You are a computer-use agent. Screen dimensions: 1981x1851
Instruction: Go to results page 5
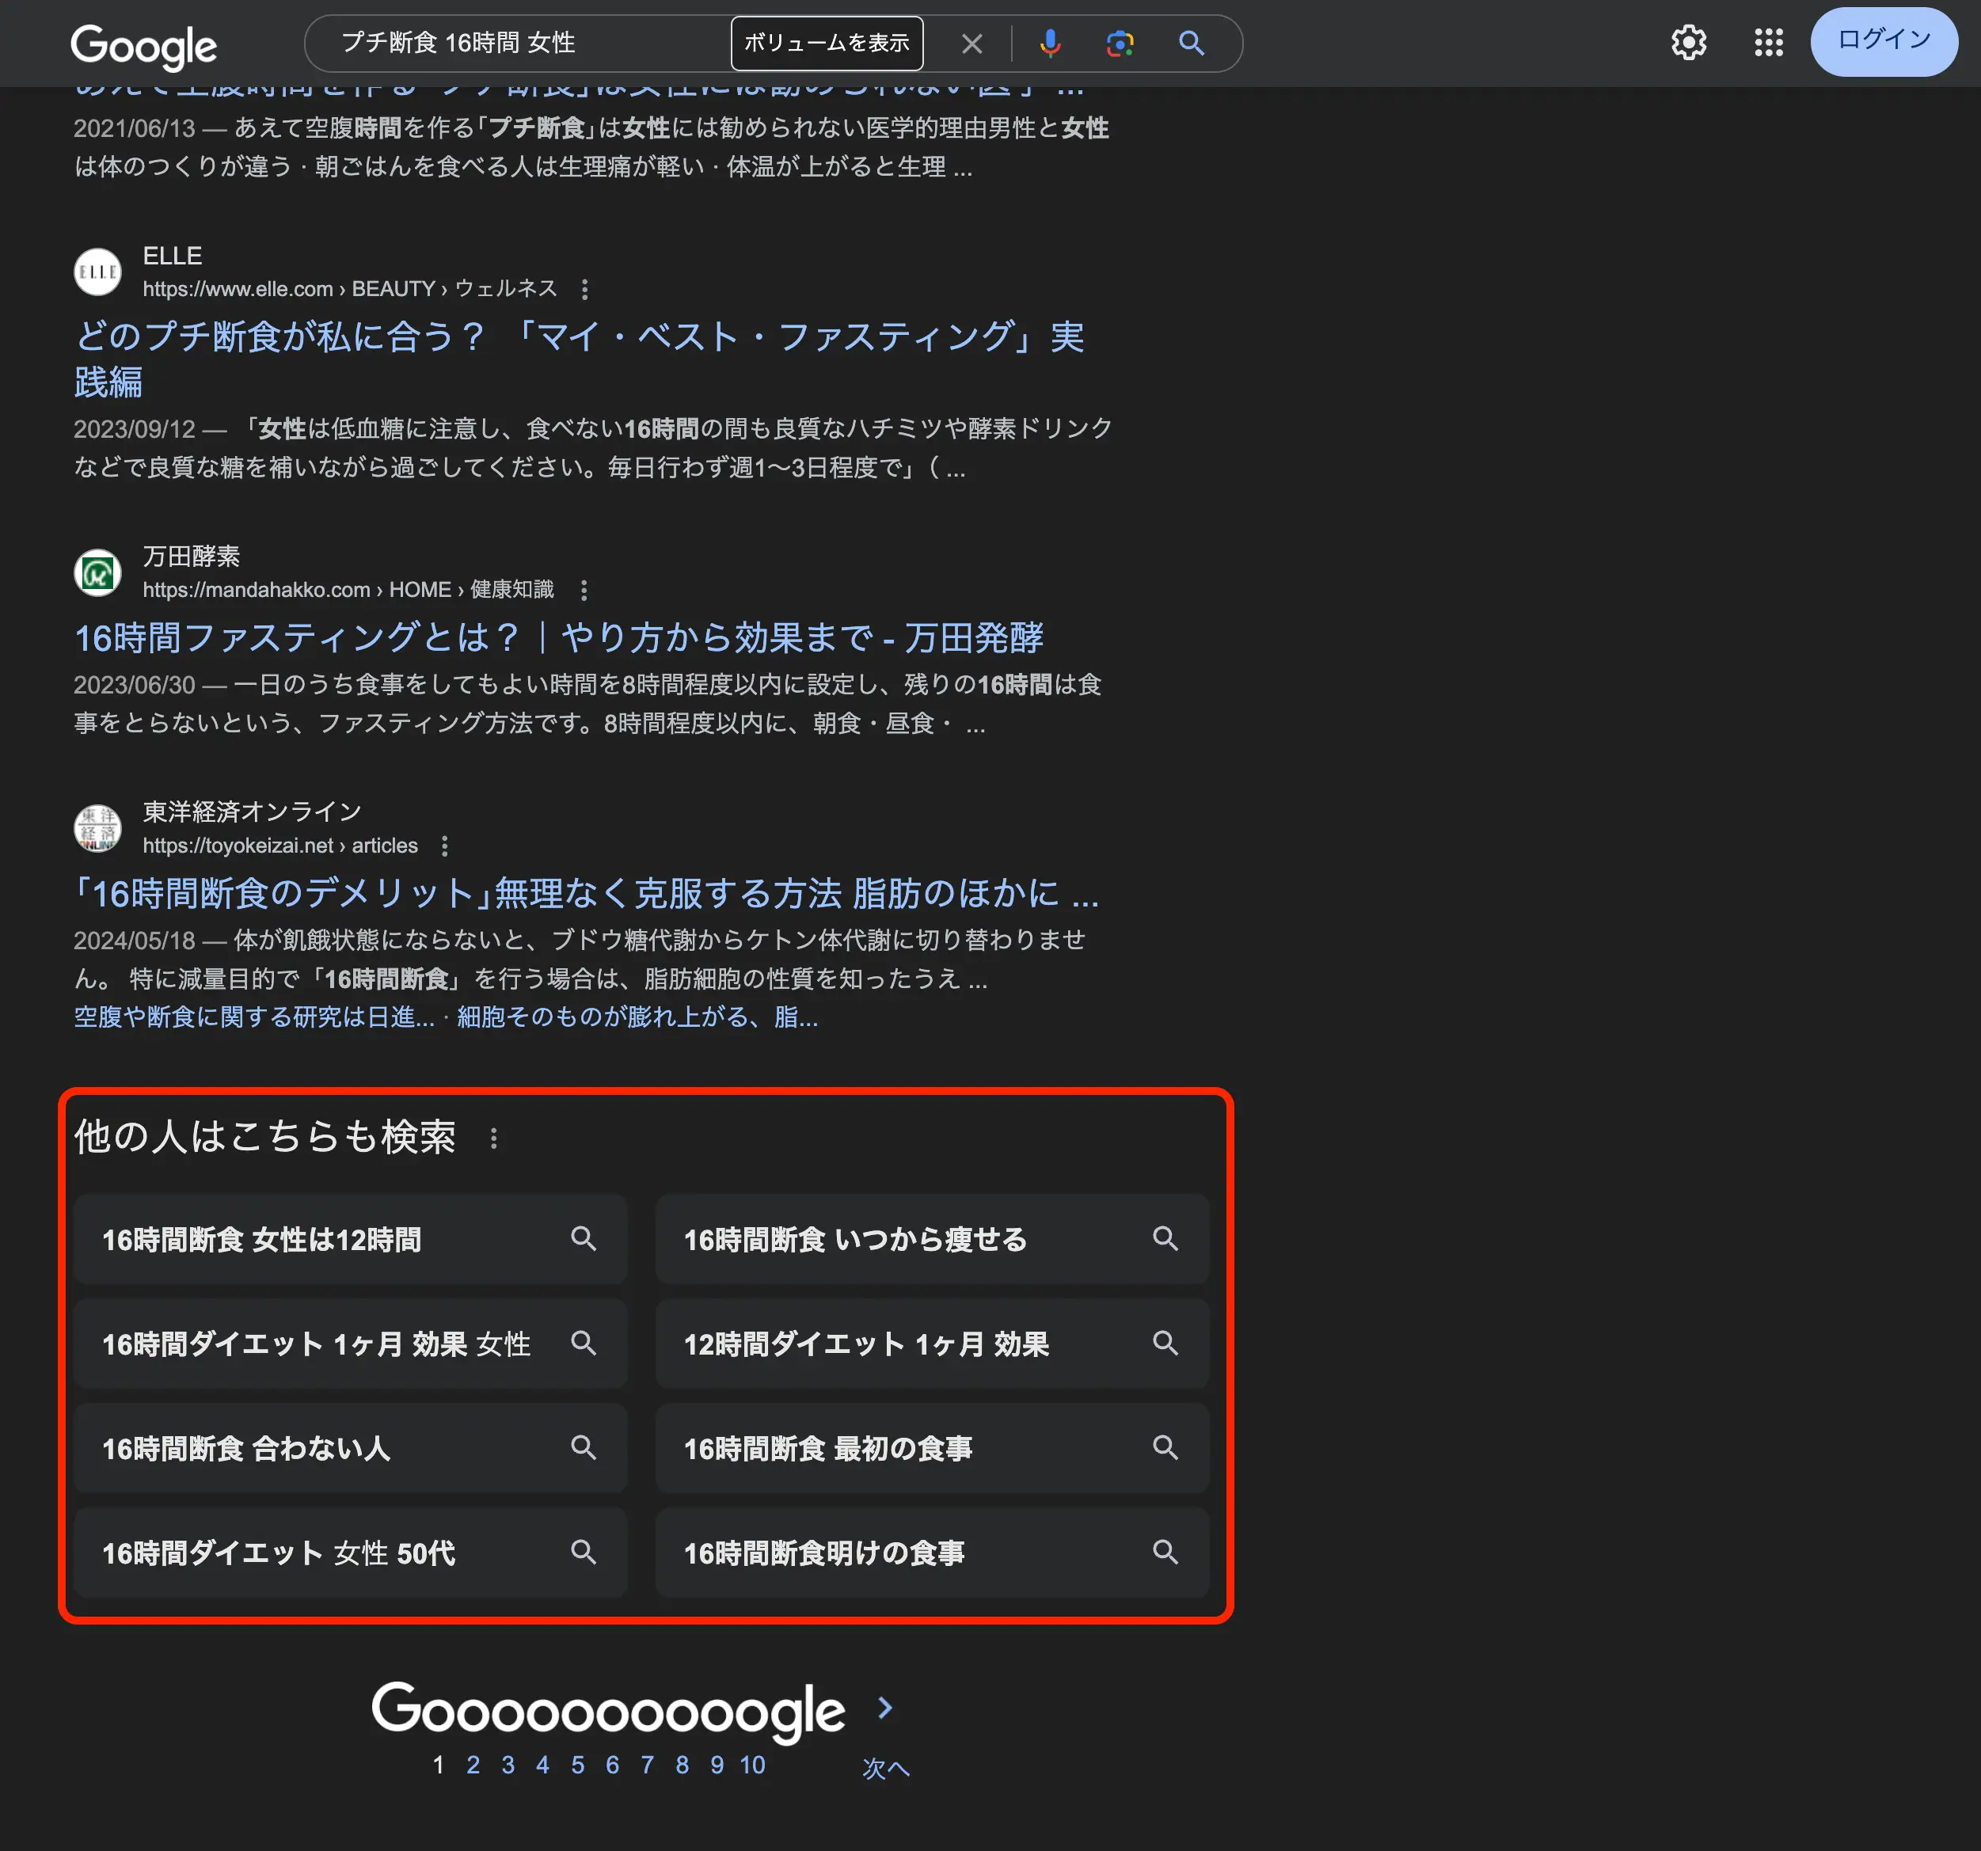[578, 1766]
